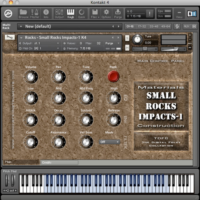Click the Purge toolbar button
200x200 pixels.
pyautogui.click(x=118, y=14)
